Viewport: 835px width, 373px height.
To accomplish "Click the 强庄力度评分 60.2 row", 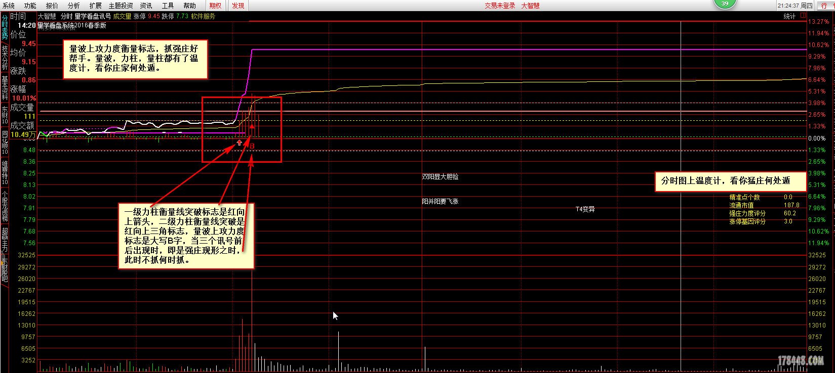I will (x=763, y=213).
